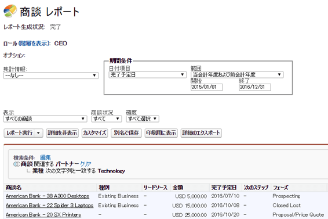Sort by the 商談名 column header
328x219 pixels.
coord(13,188)
